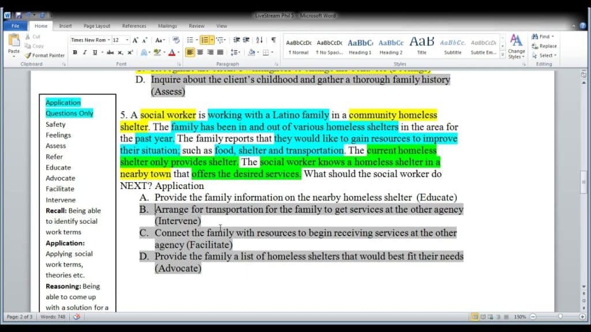The width and height of the screenshot is (591, 332).
Task: Save the document from quick access toolbar
Action: (x=18, y=16)
